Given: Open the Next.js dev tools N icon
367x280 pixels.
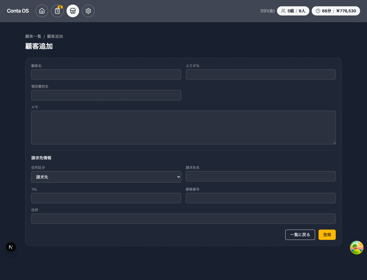Looking at the screenshot, I should tap(11, 247).
